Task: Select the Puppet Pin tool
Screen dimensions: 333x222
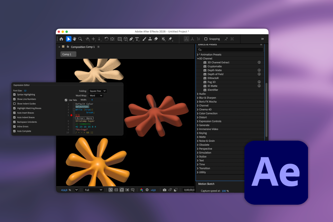Action: tap(170, 39)
